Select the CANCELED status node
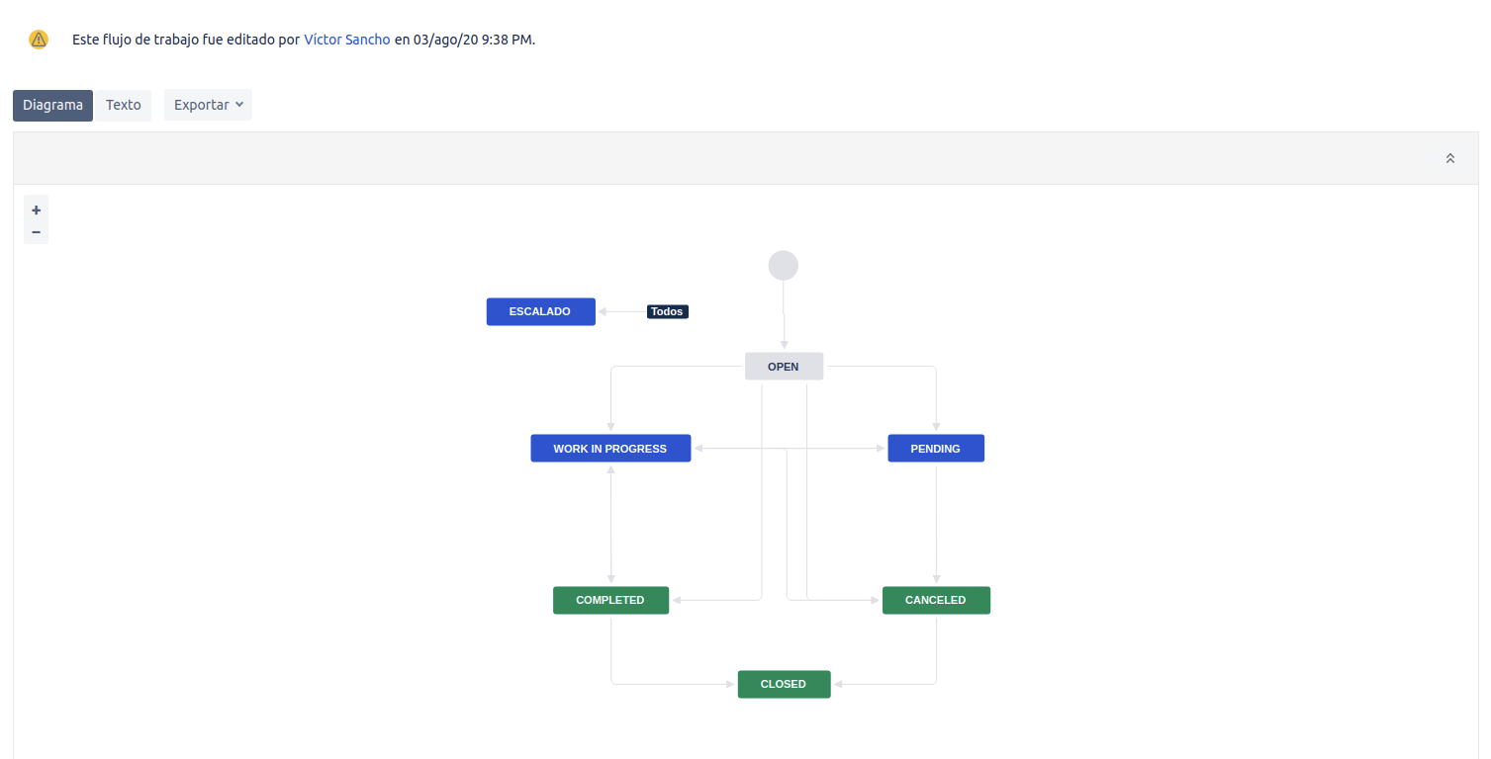The height and width of the screenshot is (759, 1491). pos(936,600)
